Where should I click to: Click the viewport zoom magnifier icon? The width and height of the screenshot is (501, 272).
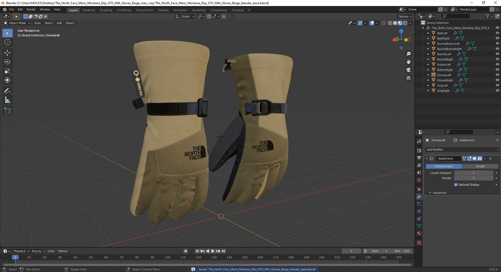pyautogui.click(x=408, y=54)
